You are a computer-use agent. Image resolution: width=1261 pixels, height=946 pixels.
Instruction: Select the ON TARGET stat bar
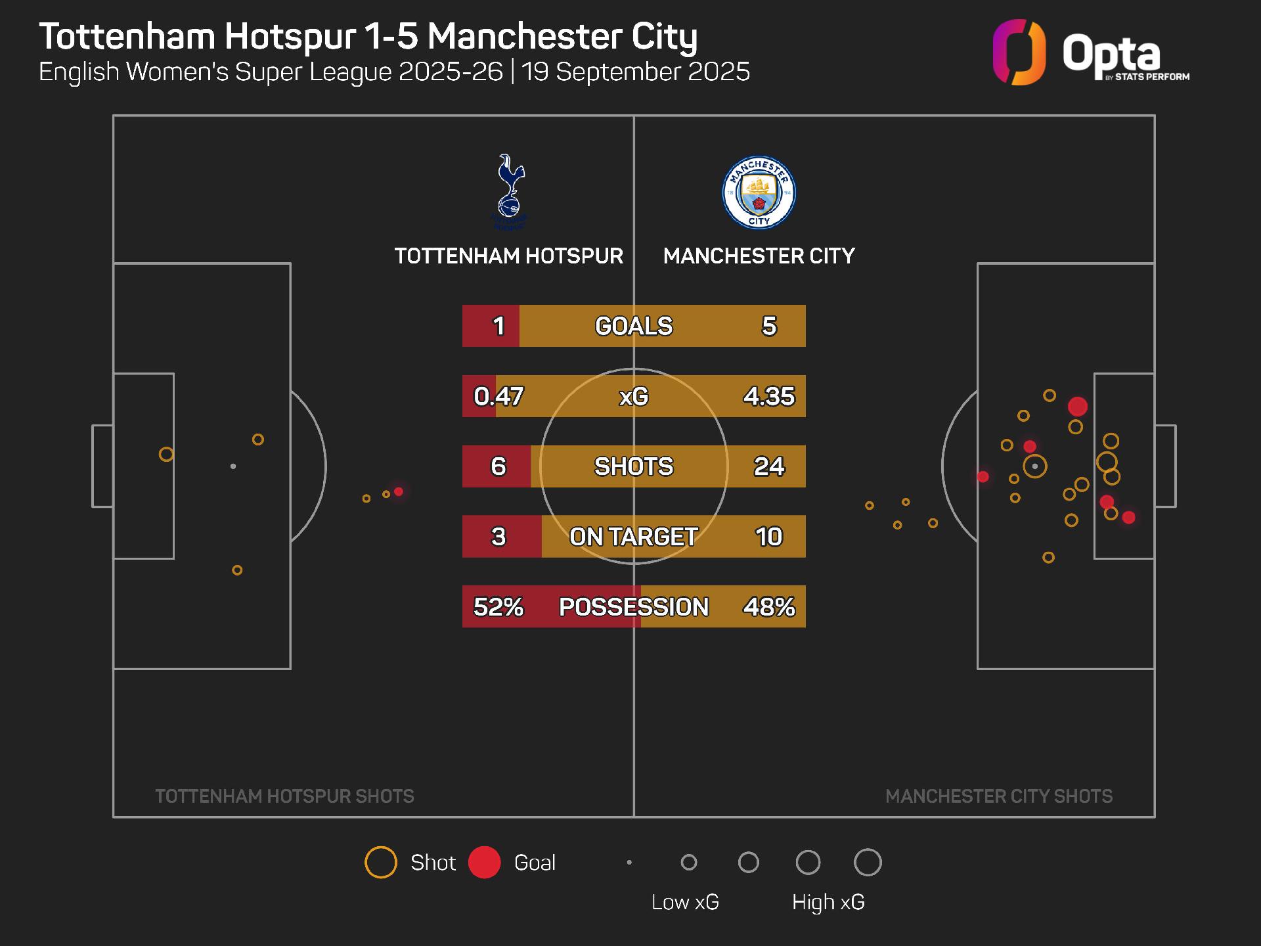coord(634,537)
